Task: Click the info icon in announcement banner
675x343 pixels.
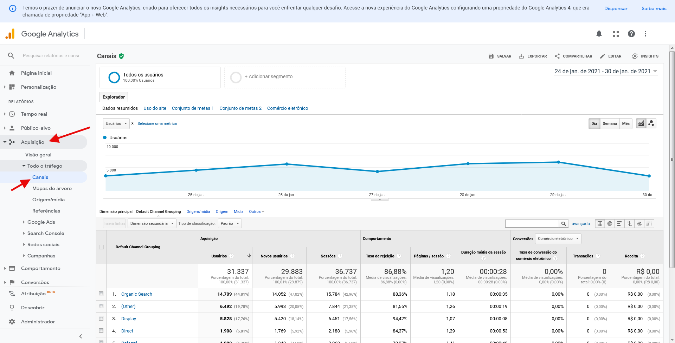Action: point(13,8)
